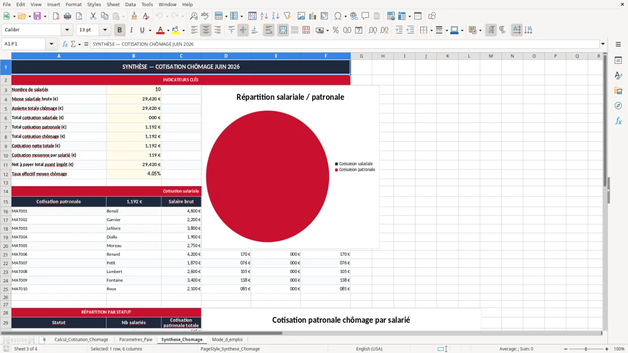The width and height of the screenshot is (628, 353).
Task: Switch to Mode_d_emploi sheet tab
Action: (x=227, y=339)
